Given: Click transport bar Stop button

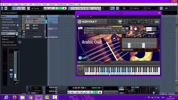Looking at the screenshot, I should (x=90, y=92).
